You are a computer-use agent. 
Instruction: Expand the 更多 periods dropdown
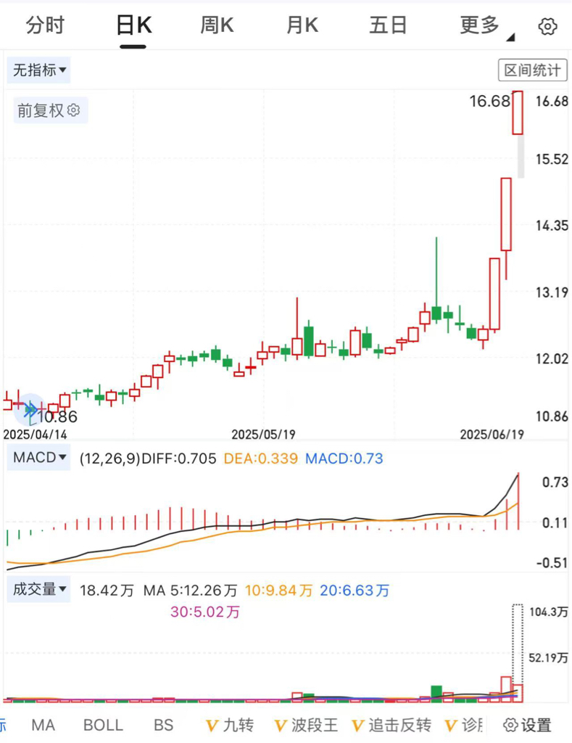pyautogui.click(x=486, y=26)
